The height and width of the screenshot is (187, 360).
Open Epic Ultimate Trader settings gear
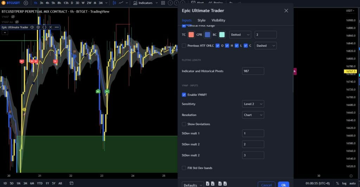point(38,27)
